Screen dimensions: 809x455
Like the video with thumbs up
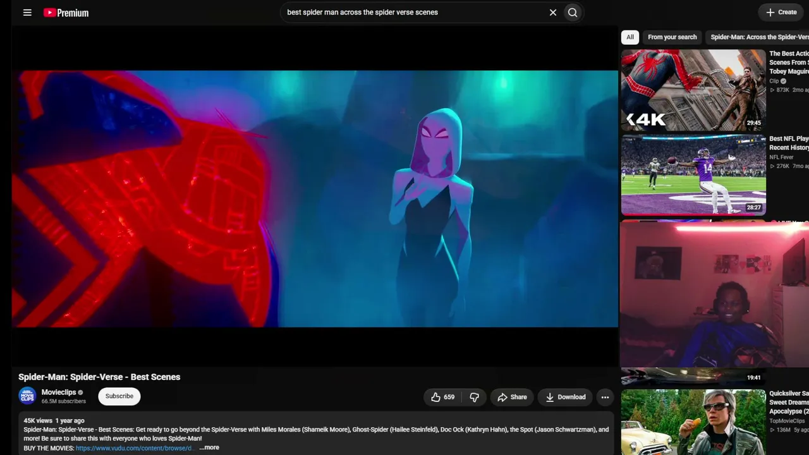(x=442, y=397)
